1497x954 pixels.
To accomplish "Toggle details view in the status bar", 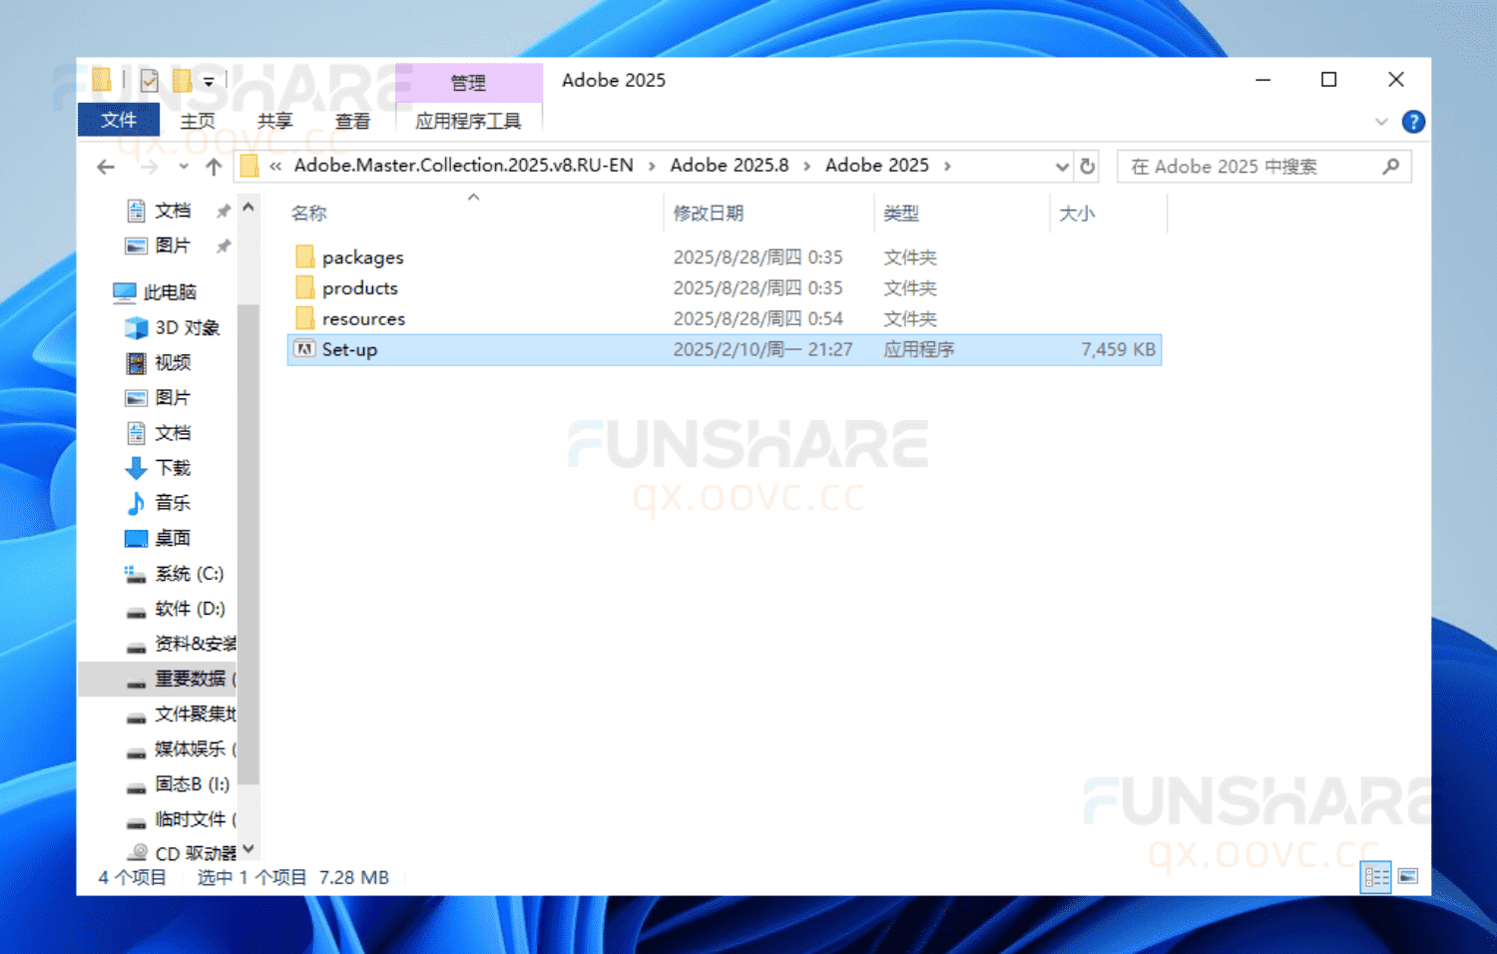I will 1375,875.
